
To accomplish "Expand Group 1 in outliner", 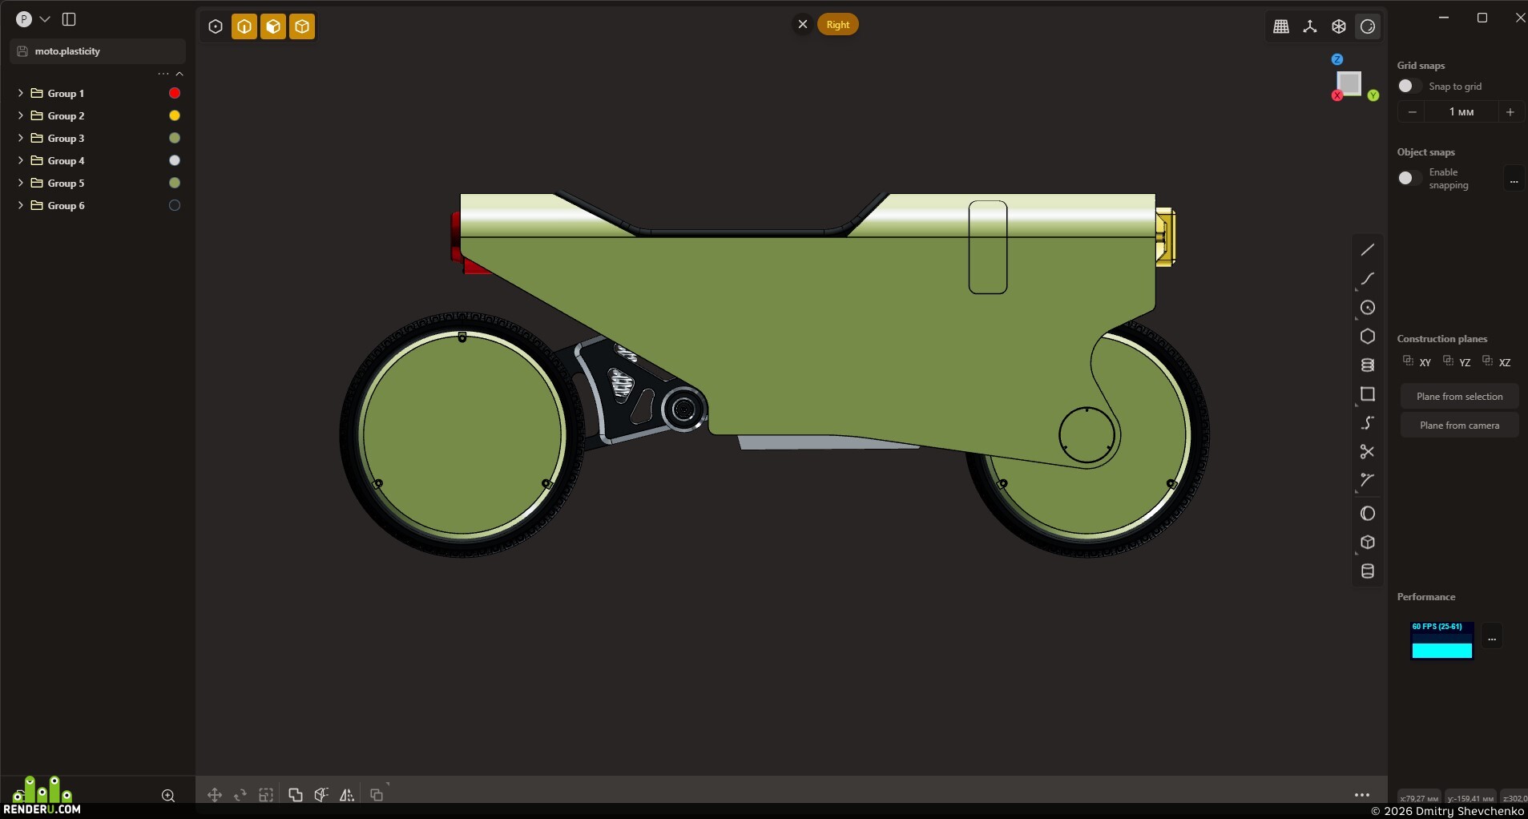I will [x=21, y=93].
